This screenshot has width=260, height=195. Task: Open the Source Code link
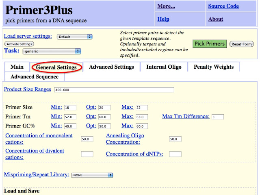tap(223, 6)
